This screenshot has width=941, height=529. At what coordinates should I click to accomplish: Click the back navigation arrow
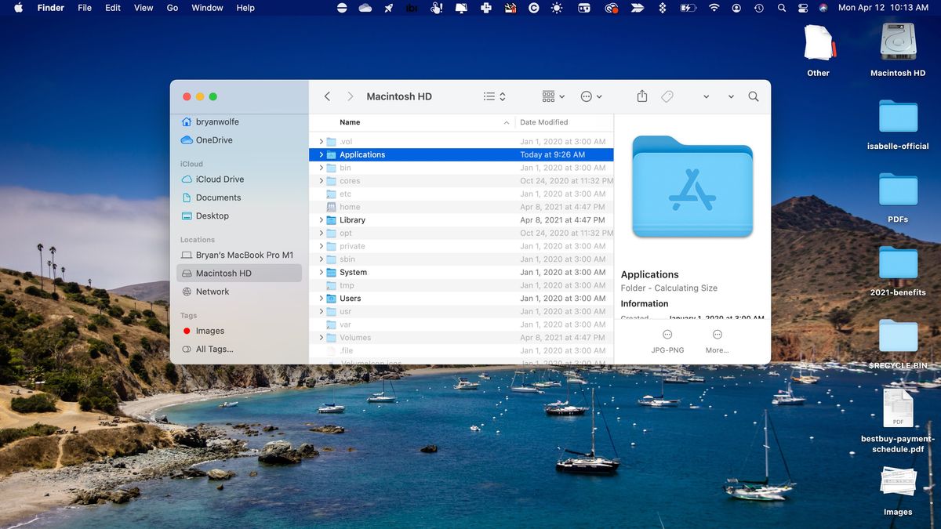tap(327, 96)
